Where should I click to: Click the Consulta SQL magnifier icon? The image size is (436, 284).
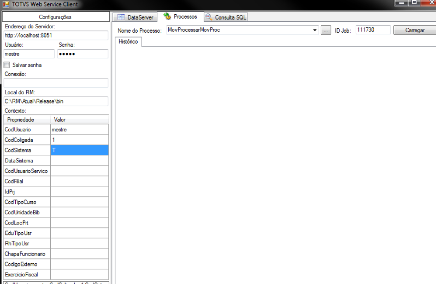(209, 17)
